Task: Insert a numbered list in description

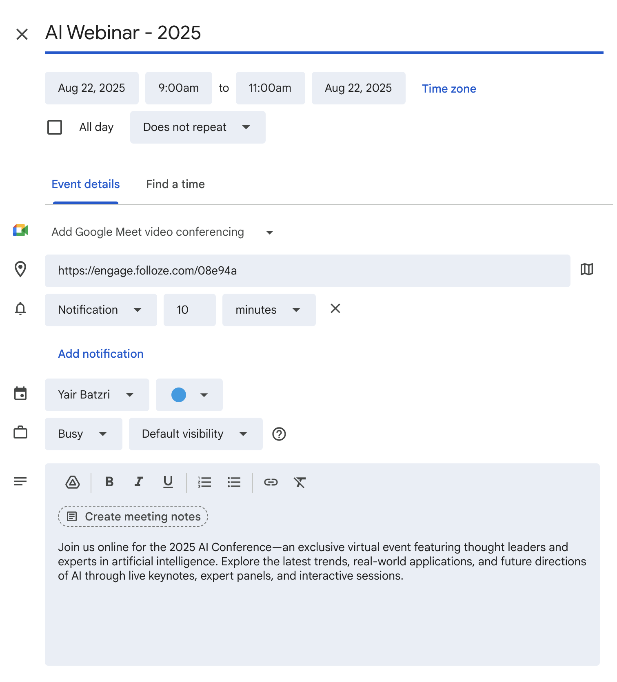Action: 204,482
